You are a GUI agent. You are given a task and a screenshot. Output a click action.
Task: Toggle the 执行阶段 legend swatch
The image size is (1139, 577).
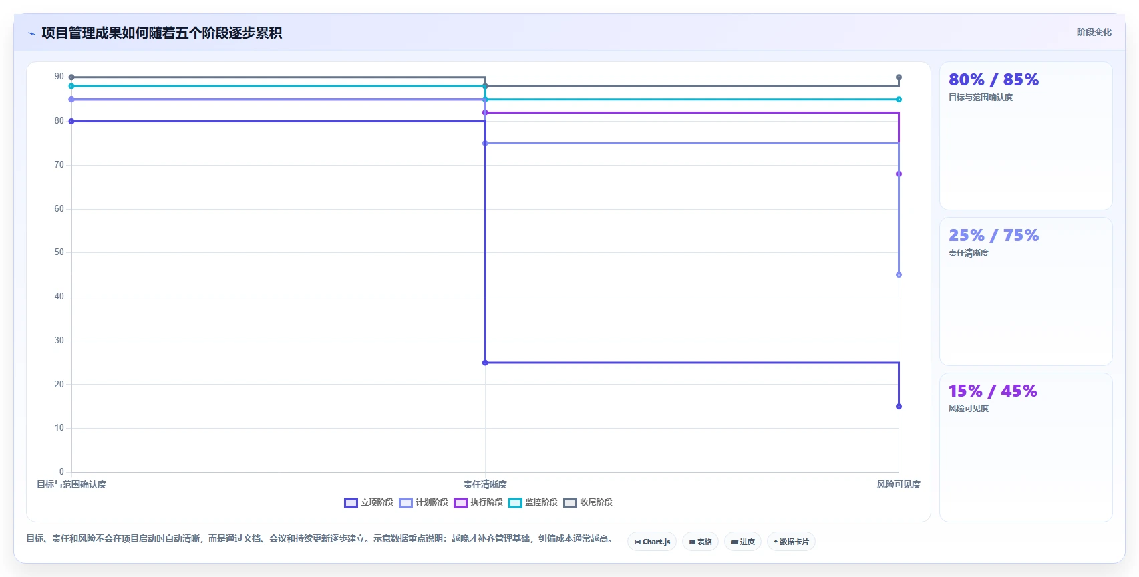(460, 503)
